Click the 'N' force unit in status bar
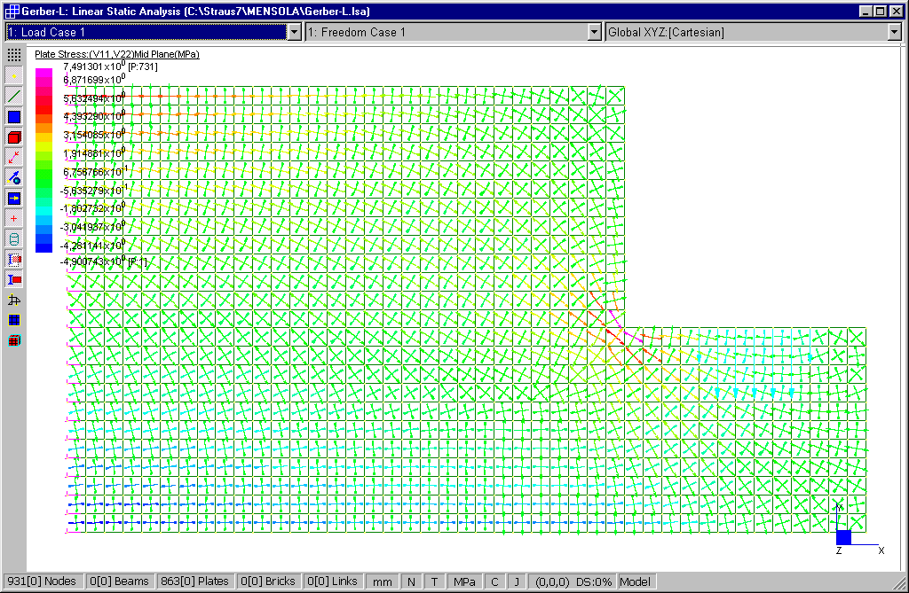 point(412,581)
